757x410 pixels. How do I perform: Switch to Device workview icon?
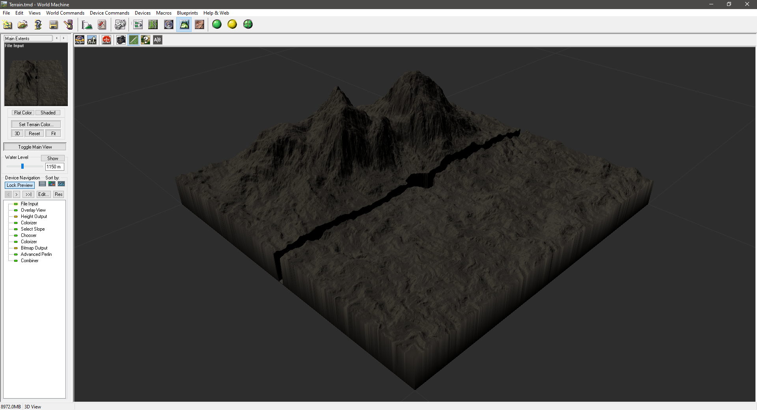click(138, 25)
